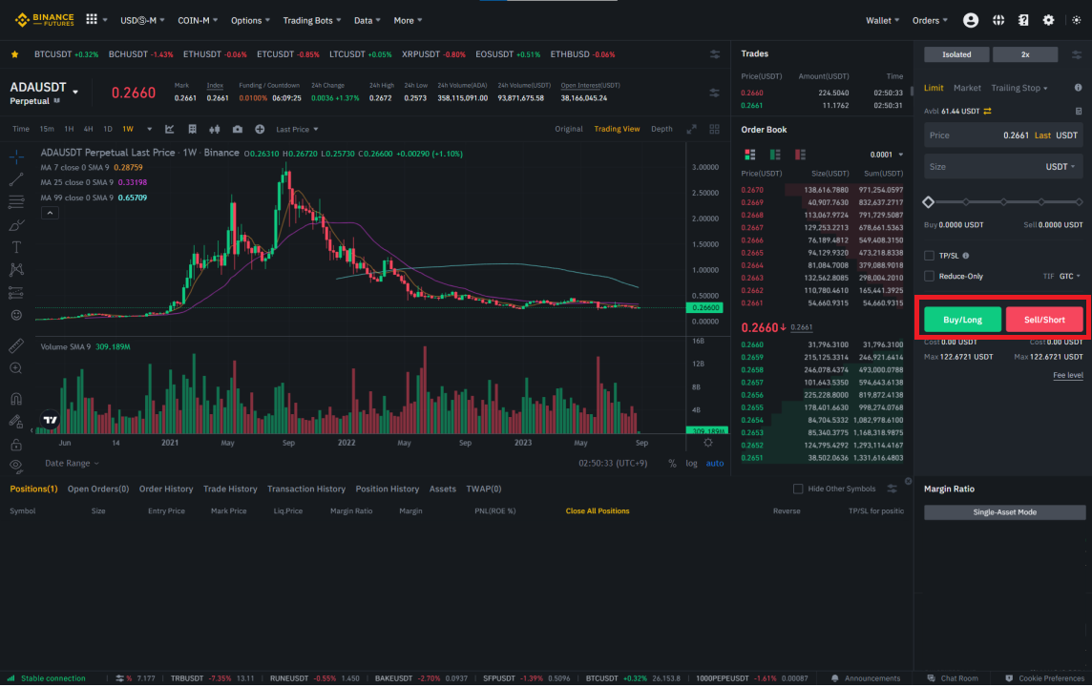This screenshot has height=687, width=1092.
Task: Select the emoji/icon sticker tool
Action: [x=16, y=315]
